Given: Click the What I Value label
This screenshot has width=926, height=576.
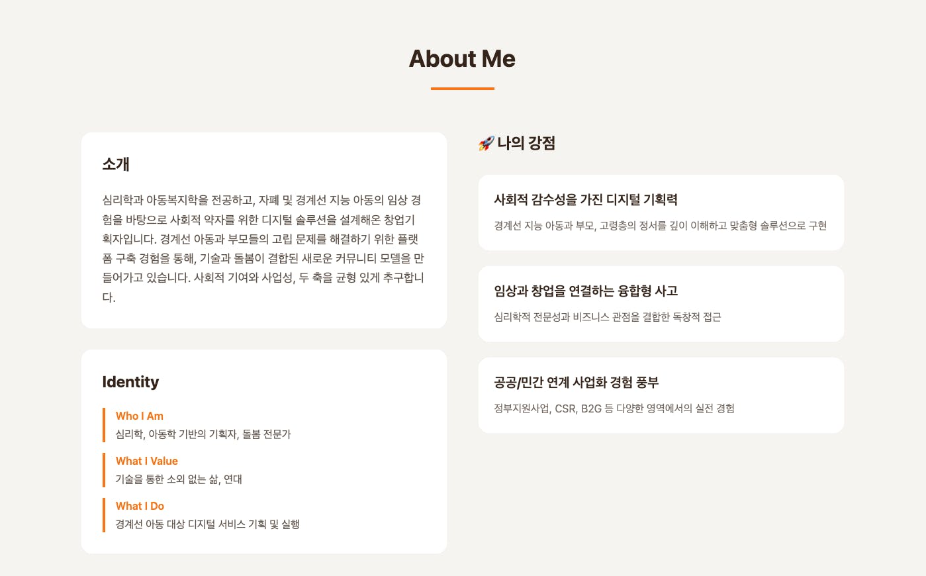Looking at the screenshot, I should click(x=146, y=461).
